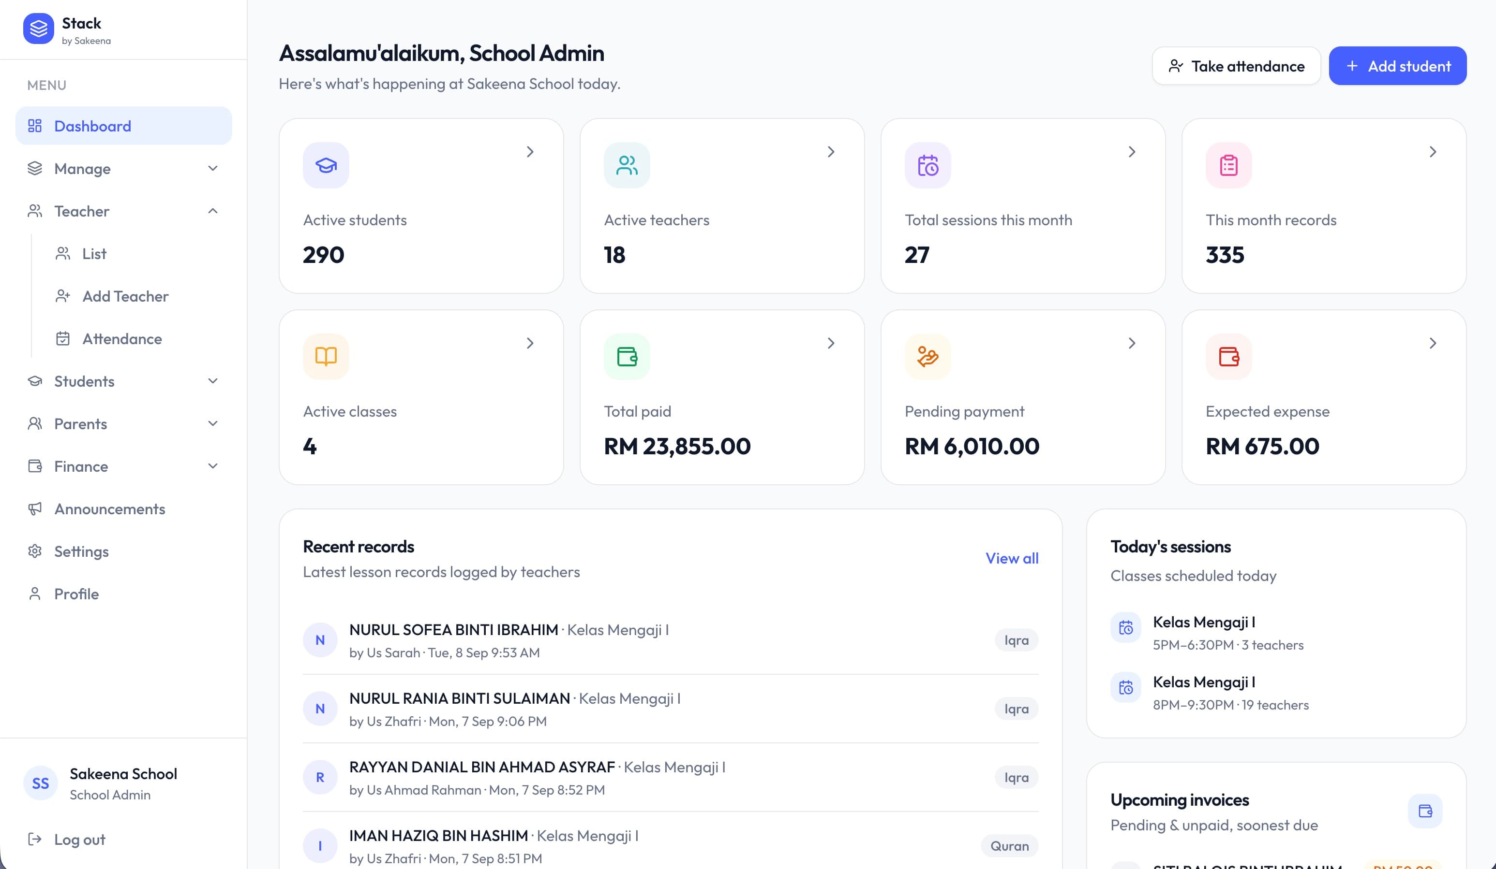The image size is (1496, 869).
Task: Click the This month records clipboard icon
Action: [x=1229, y=165]
